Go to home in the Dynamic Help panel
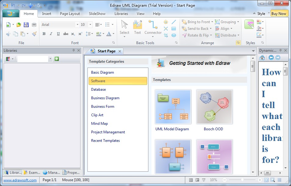This screenshot has height=186, width=291. point(262,58)
